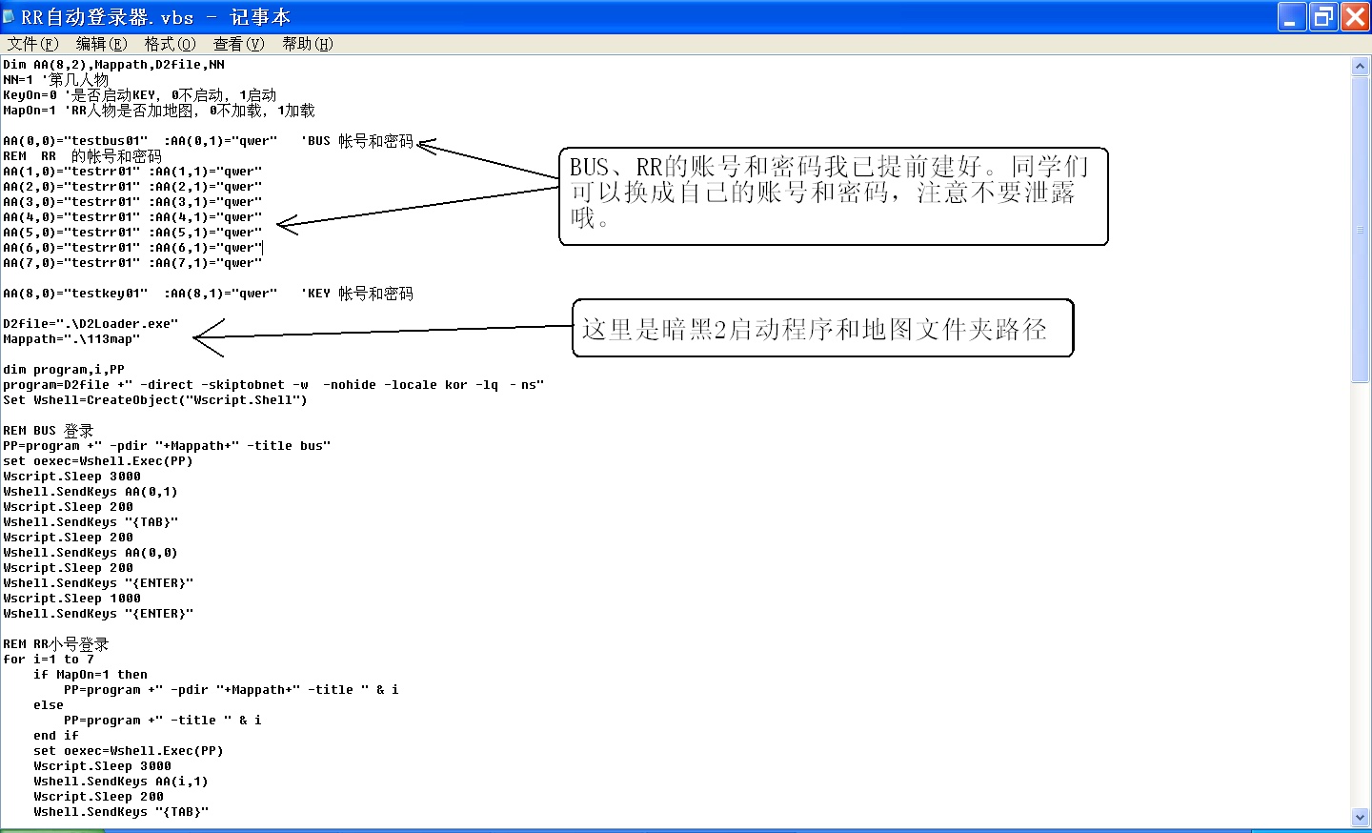
Task: Place cursor on the 'NN=1' line
Action: point(55,80)
